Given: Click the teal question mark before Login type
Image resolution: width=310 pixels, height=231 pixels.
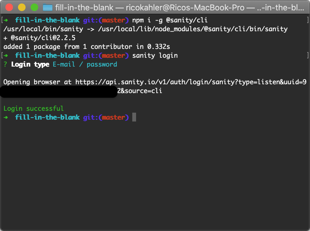Looking at the screenshot, I should point(5,64).
